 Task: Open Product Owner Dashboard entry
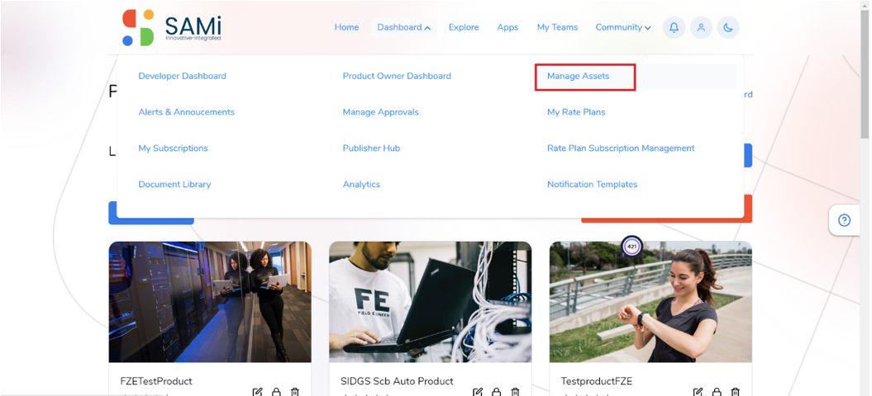397,76
